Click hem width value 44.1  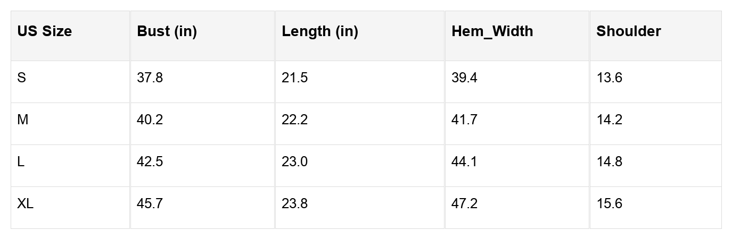(464, 162)
